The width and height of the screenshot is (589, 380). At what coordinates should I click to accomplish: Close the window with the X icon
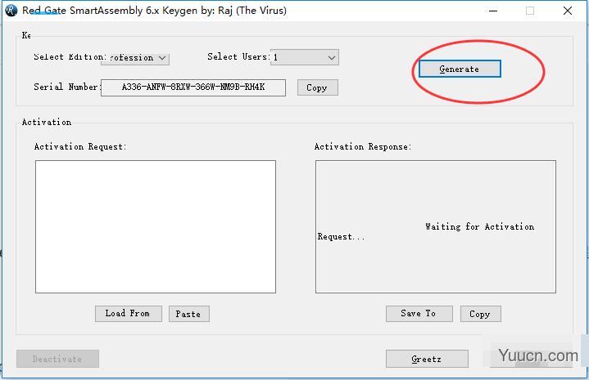567,11
